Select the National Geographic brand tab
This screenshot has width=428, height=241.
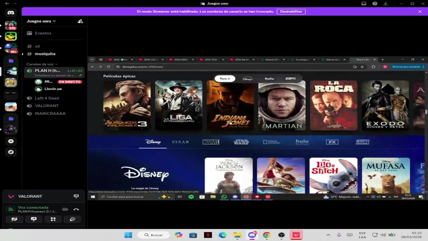click(272, 142)
